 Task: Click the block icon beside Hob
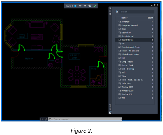[120, 58]
